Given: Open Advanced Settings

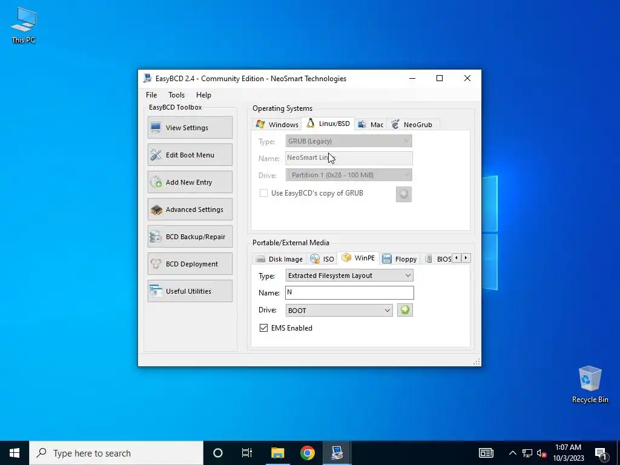Looking at the screenshot, I should (190, 209).
